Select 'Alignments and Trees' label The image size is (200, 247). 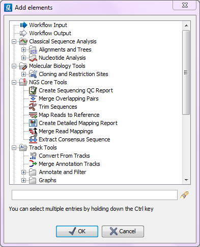(x=65, y=50)
